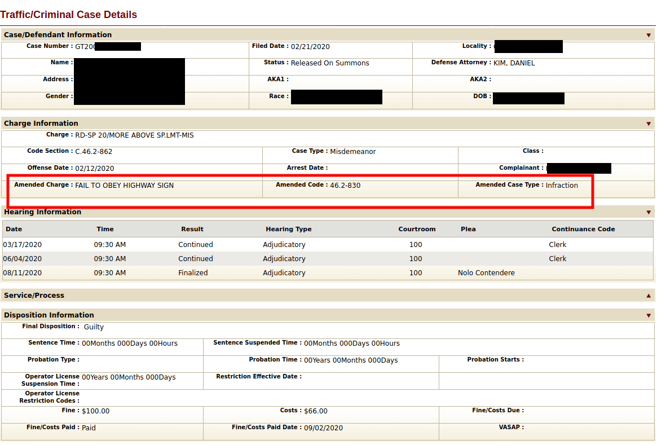Click the Nolo Contendere plea cell
Screen dimensions: 657x445
pyautogui.click(x=486, y=273)
